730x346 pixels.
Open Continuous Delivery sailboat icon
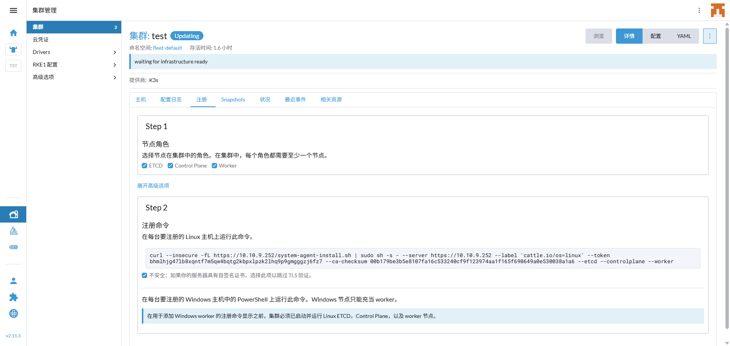[x=13, y=231]
